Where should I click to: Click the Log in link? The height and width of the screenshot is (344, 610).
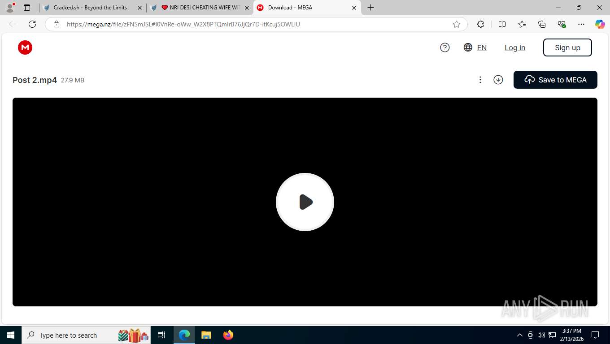pos(515,47)
